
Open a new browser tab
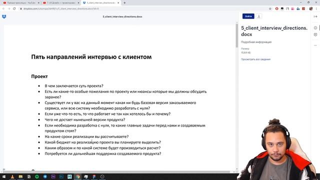click(124, 3)
